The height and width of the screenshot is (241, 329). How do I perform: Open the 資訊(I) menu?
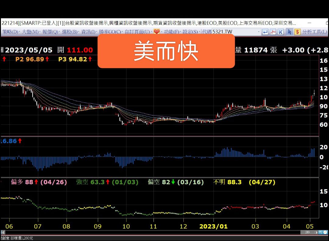88,31
